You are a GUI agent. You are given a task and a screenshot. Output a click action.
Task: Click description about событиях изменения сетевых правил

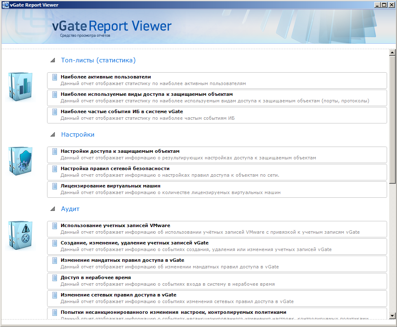tap(177, 302)
